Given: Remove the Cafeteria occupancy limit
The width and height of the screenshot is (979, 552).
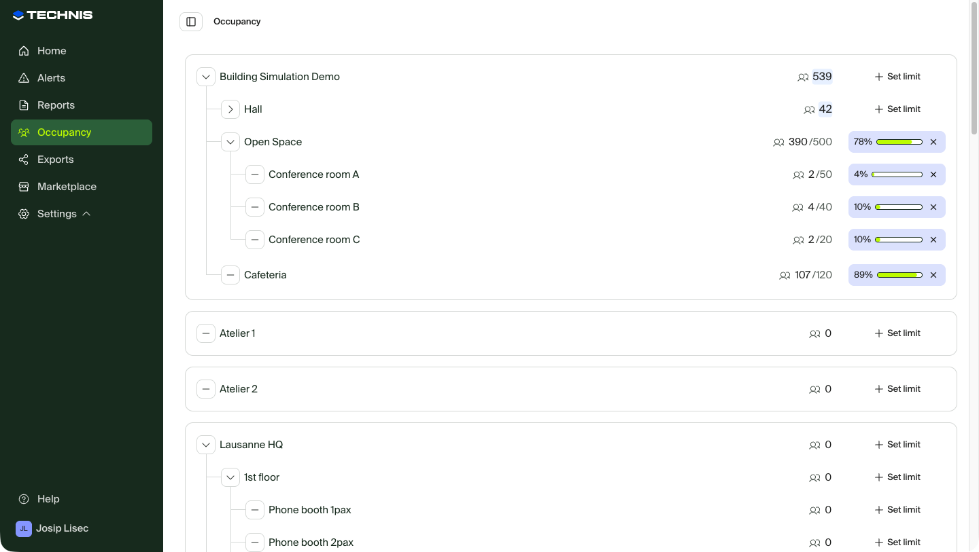Looking at the screenshot, I should tap(933, 275).
